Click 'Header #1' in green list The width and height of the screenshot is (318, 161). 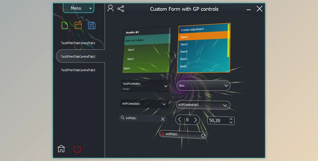click(x=148, y=32)
